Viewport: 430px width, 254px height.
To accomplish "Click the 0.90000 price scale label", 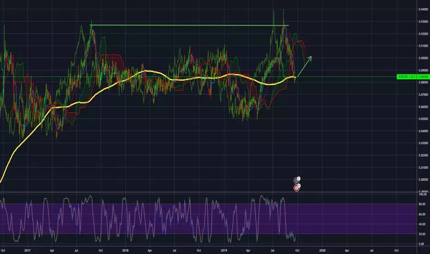I will tap(423, 58).
